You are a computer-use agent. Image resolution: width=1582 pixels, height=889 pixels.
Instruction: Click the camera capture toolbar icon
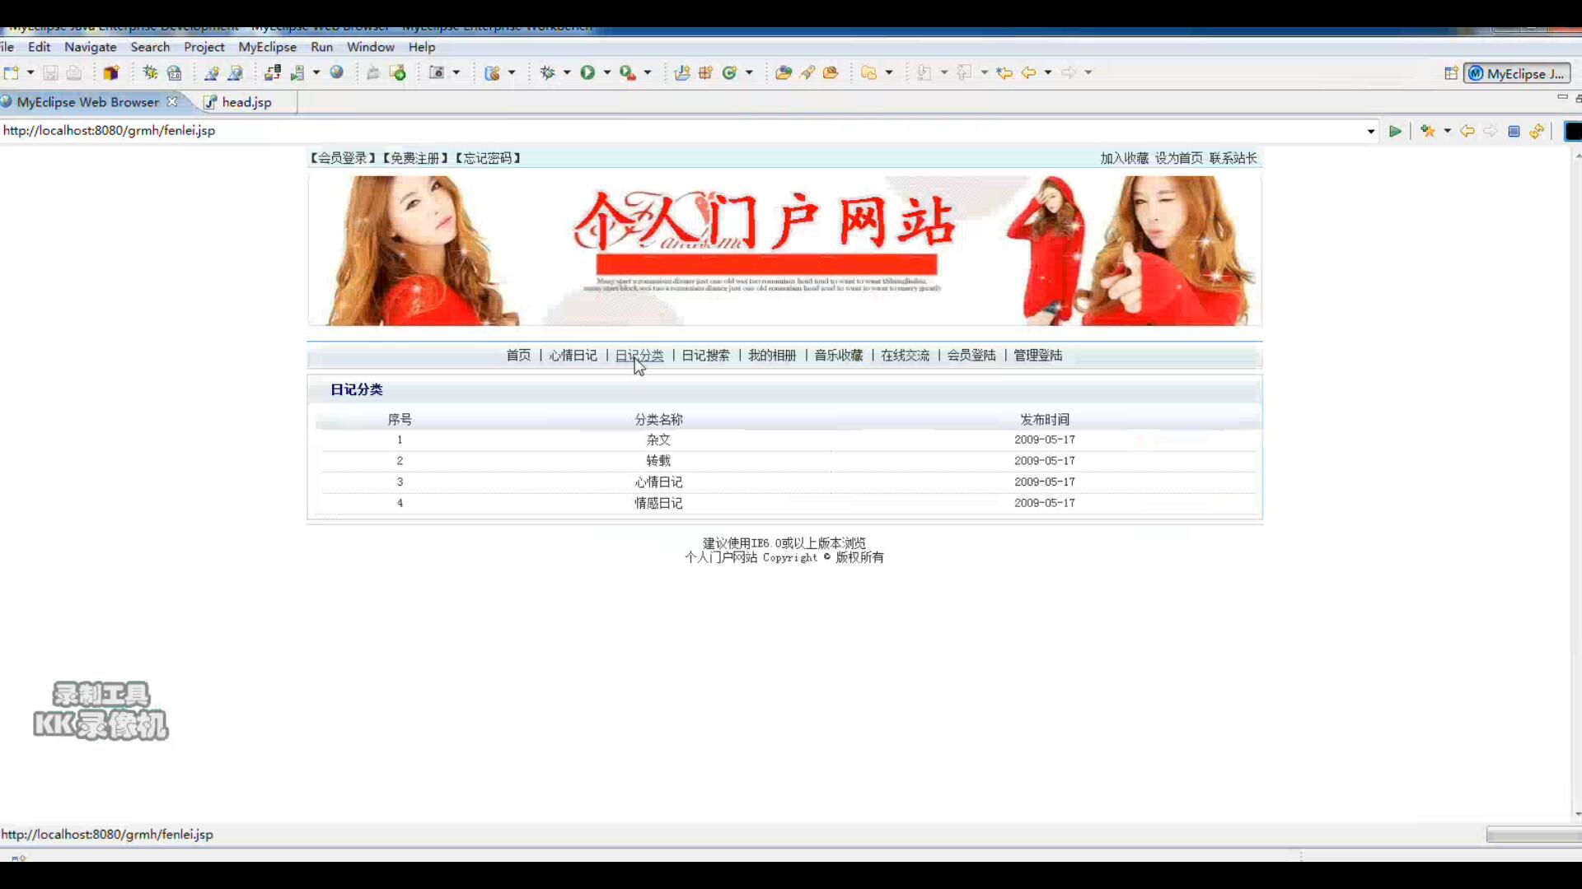[437, 72]
